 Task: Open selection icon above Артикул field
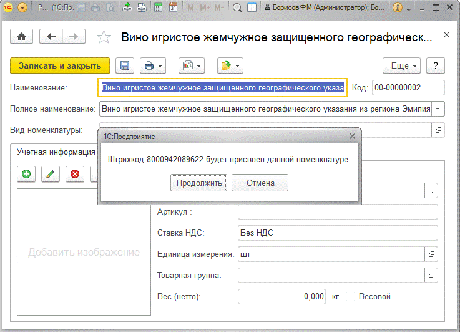tap(431, 191)
